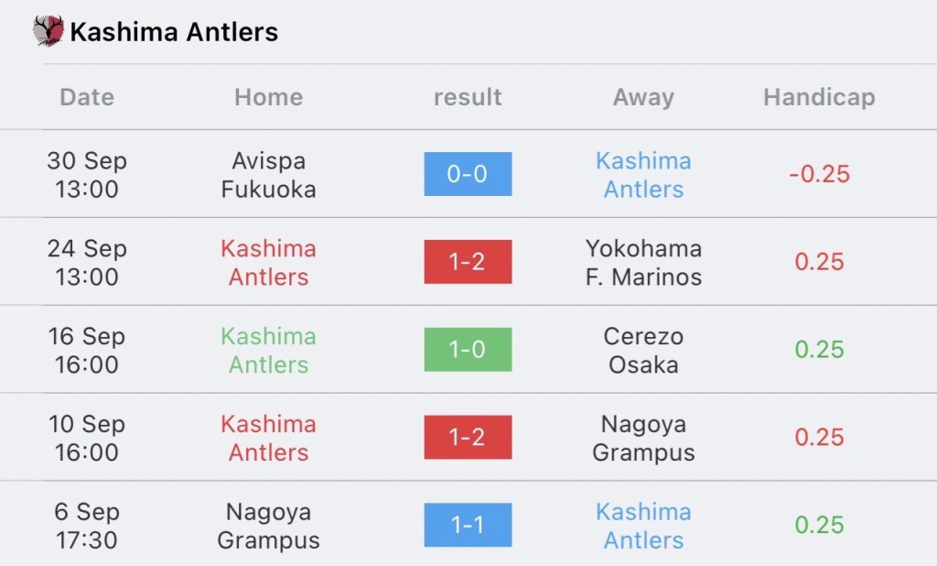Viewport: 937px width, 566px height.
Task: Open the Kashima Antlers title heading
Action: 174,32
